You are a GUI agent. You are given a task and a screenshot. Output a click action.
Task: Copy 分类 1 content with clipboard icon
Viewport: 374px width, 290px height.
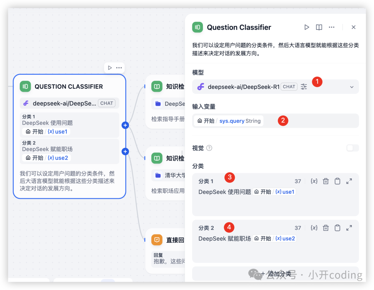pyautogui.click(x=337, y=181)
